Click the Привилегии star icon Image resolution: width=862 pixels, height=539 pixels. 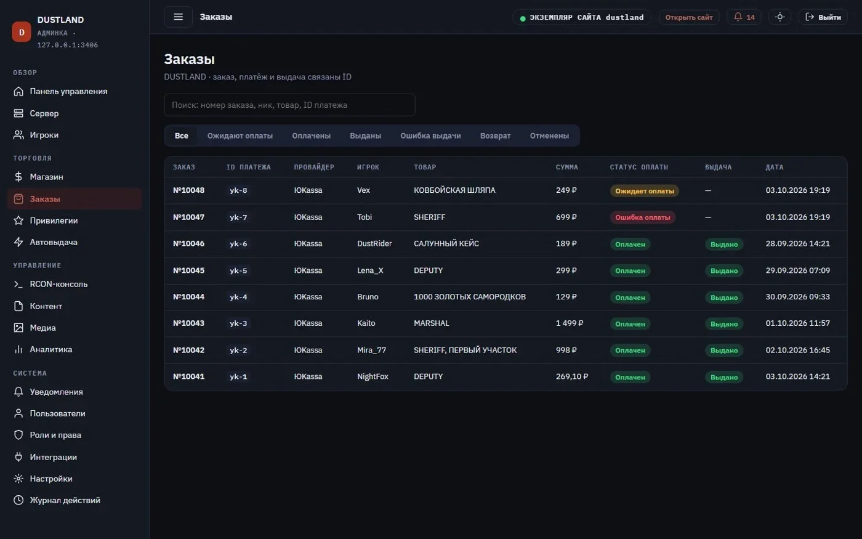coord(18,221)
